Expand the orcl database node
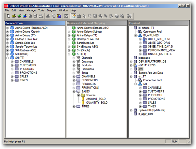196x149 pixels. pyautogui.click(x=131, y=69)
